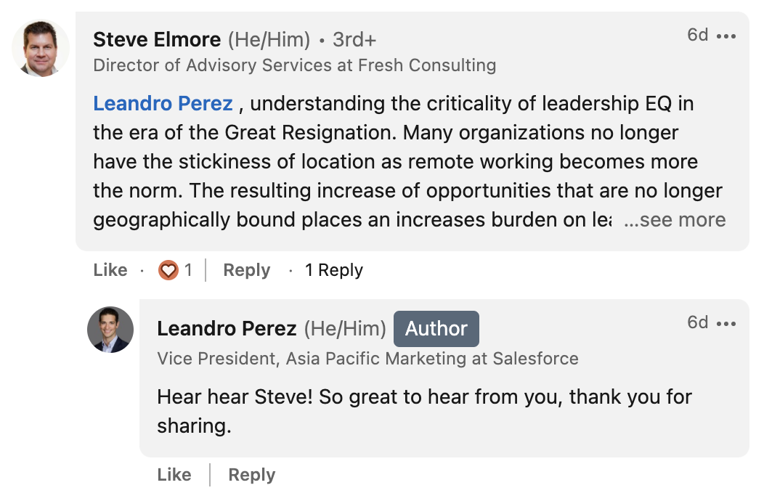Expand the thread via 1 Reply
Screen dimensions: 764x501
(x=334, y=269)
